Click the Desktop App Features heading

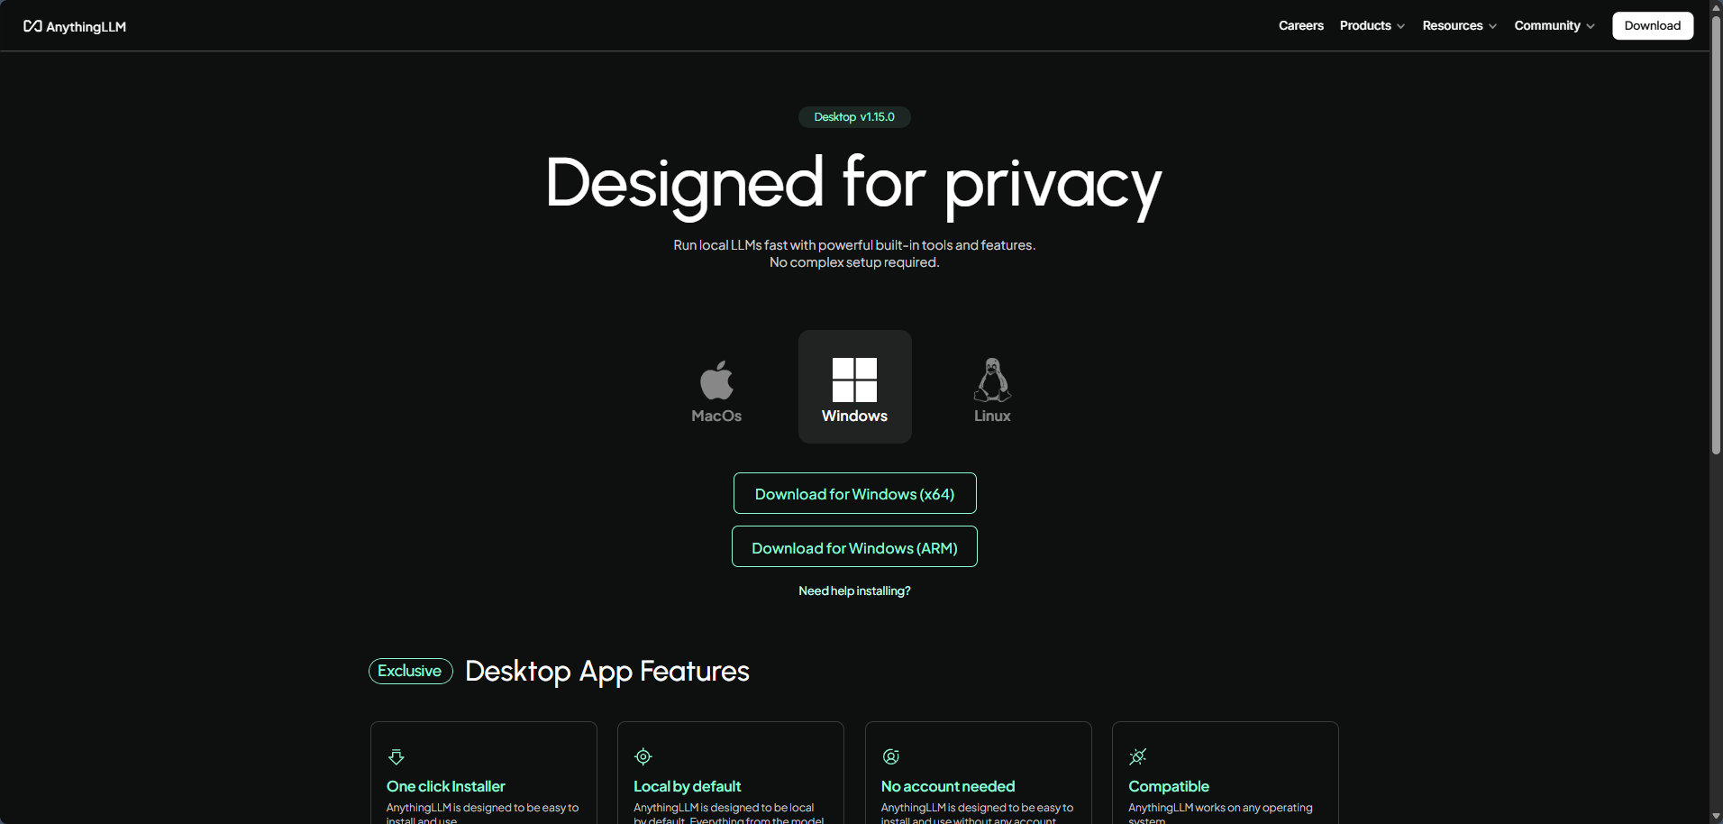point(607,672)
